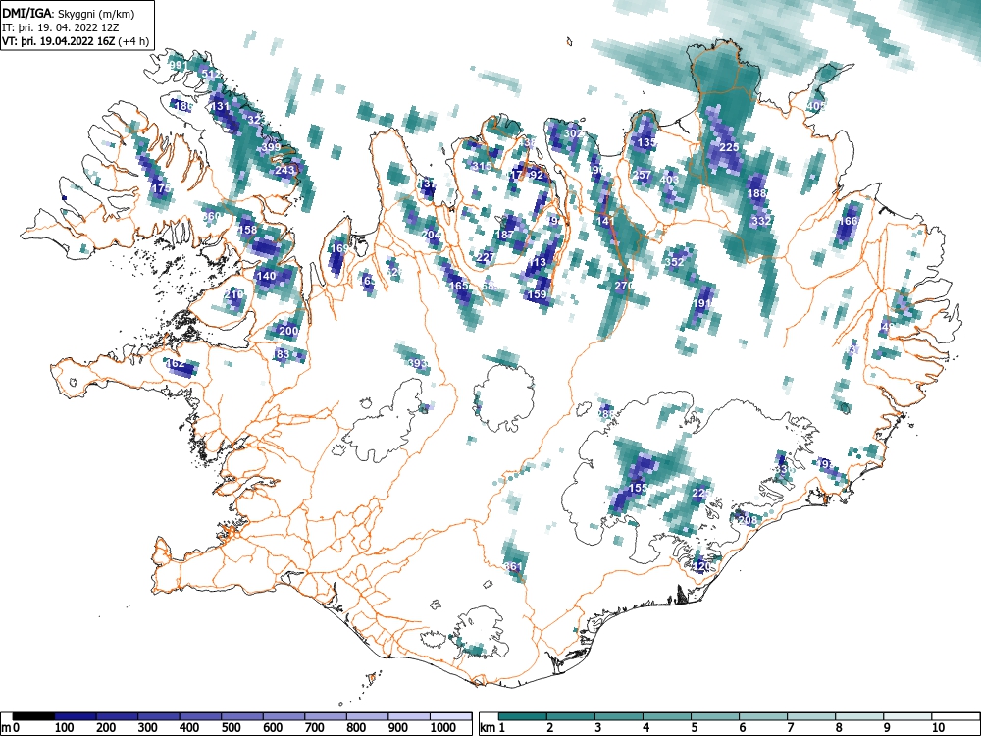Select the 175 visibility label
981x736 pixels.
click(x=161, y=188)
